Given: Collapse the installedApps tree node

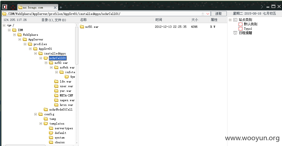Looking at the screenshot, I should coord(35,53).
